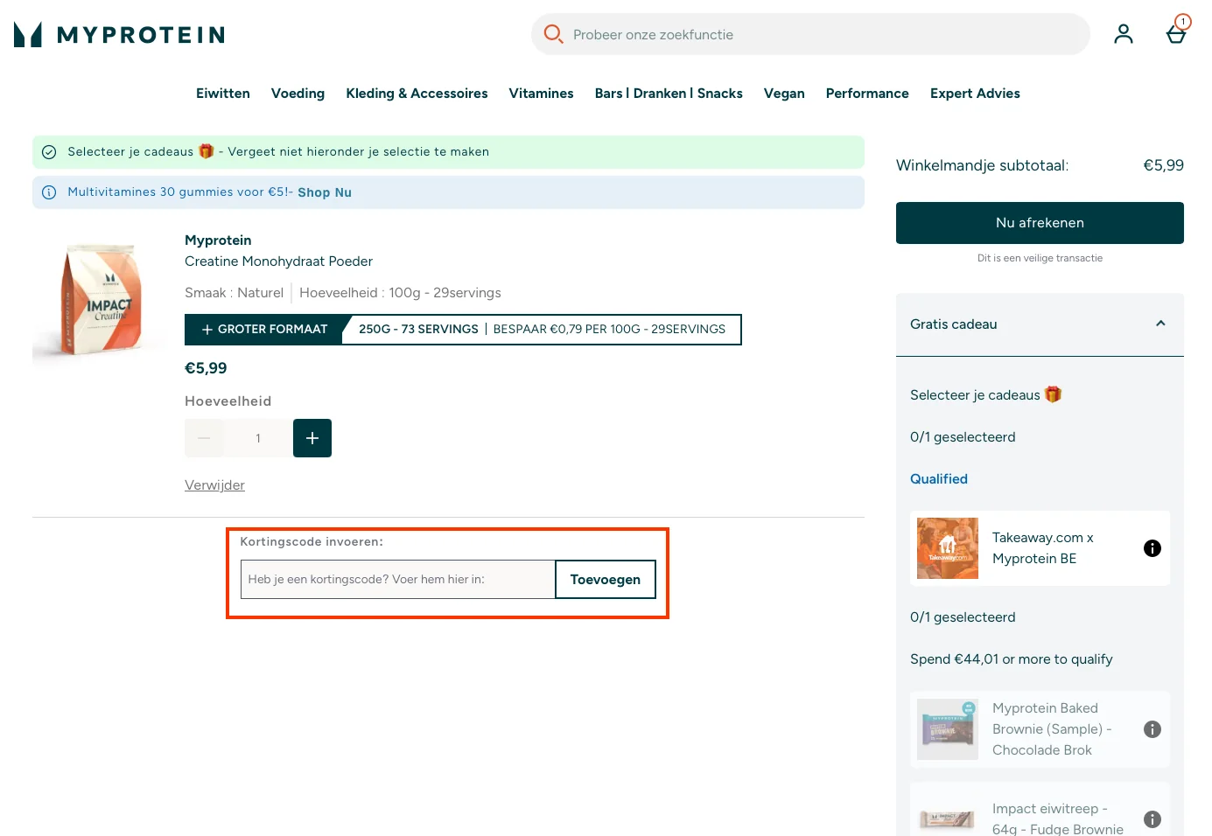Viewport: 1212px width, 836px height.
Task: Open the shopping basket icon
Action: point(1175,33)
